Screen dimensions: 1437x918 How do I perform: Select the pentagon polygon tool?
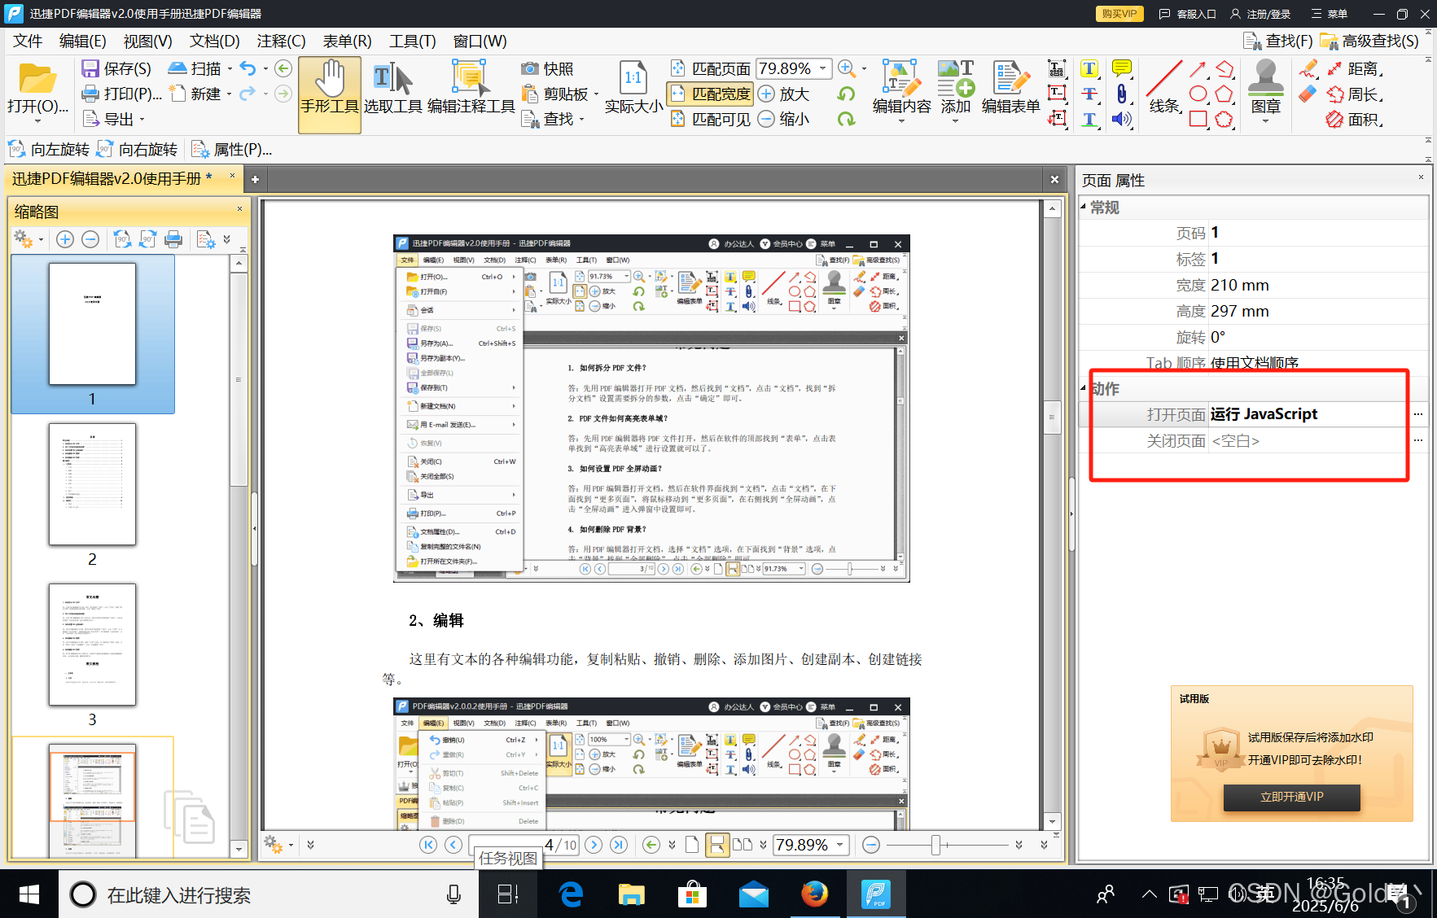[x=1224, y=94]
